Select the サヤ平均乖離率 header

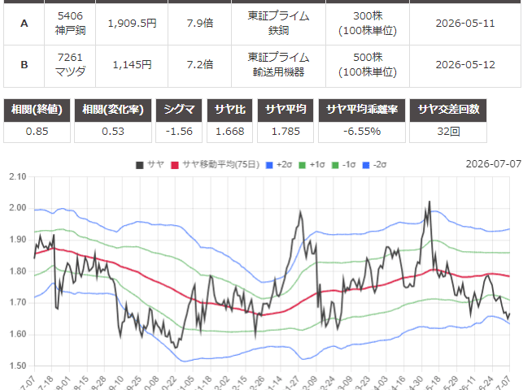[x=362, y=110]
